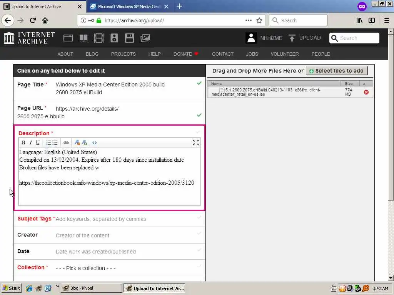The width and height of the screenshot is (394, 295).
Task: Open a new browser tab
Action: 179,6
